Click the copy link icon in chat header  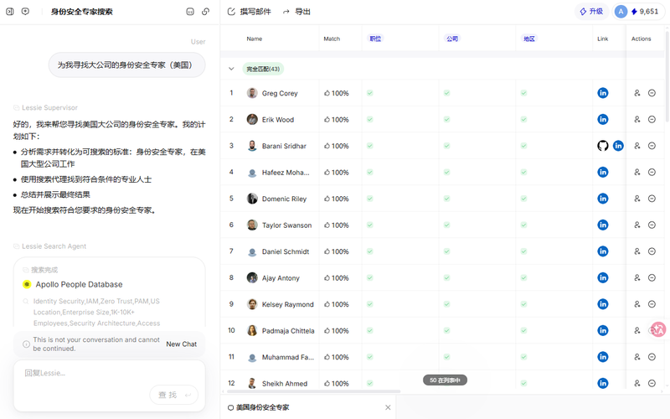[x=206, y=12]
